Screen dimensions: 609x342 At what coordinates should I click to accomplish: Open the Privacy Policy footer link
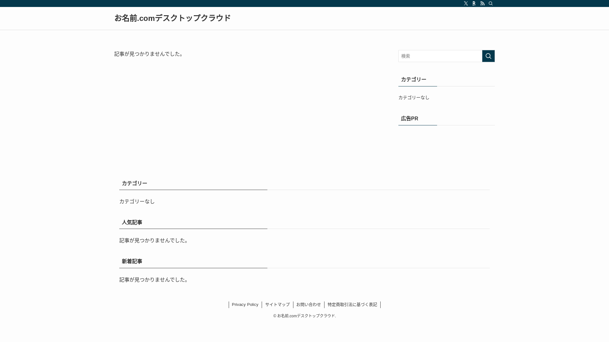tap(245, 305)
